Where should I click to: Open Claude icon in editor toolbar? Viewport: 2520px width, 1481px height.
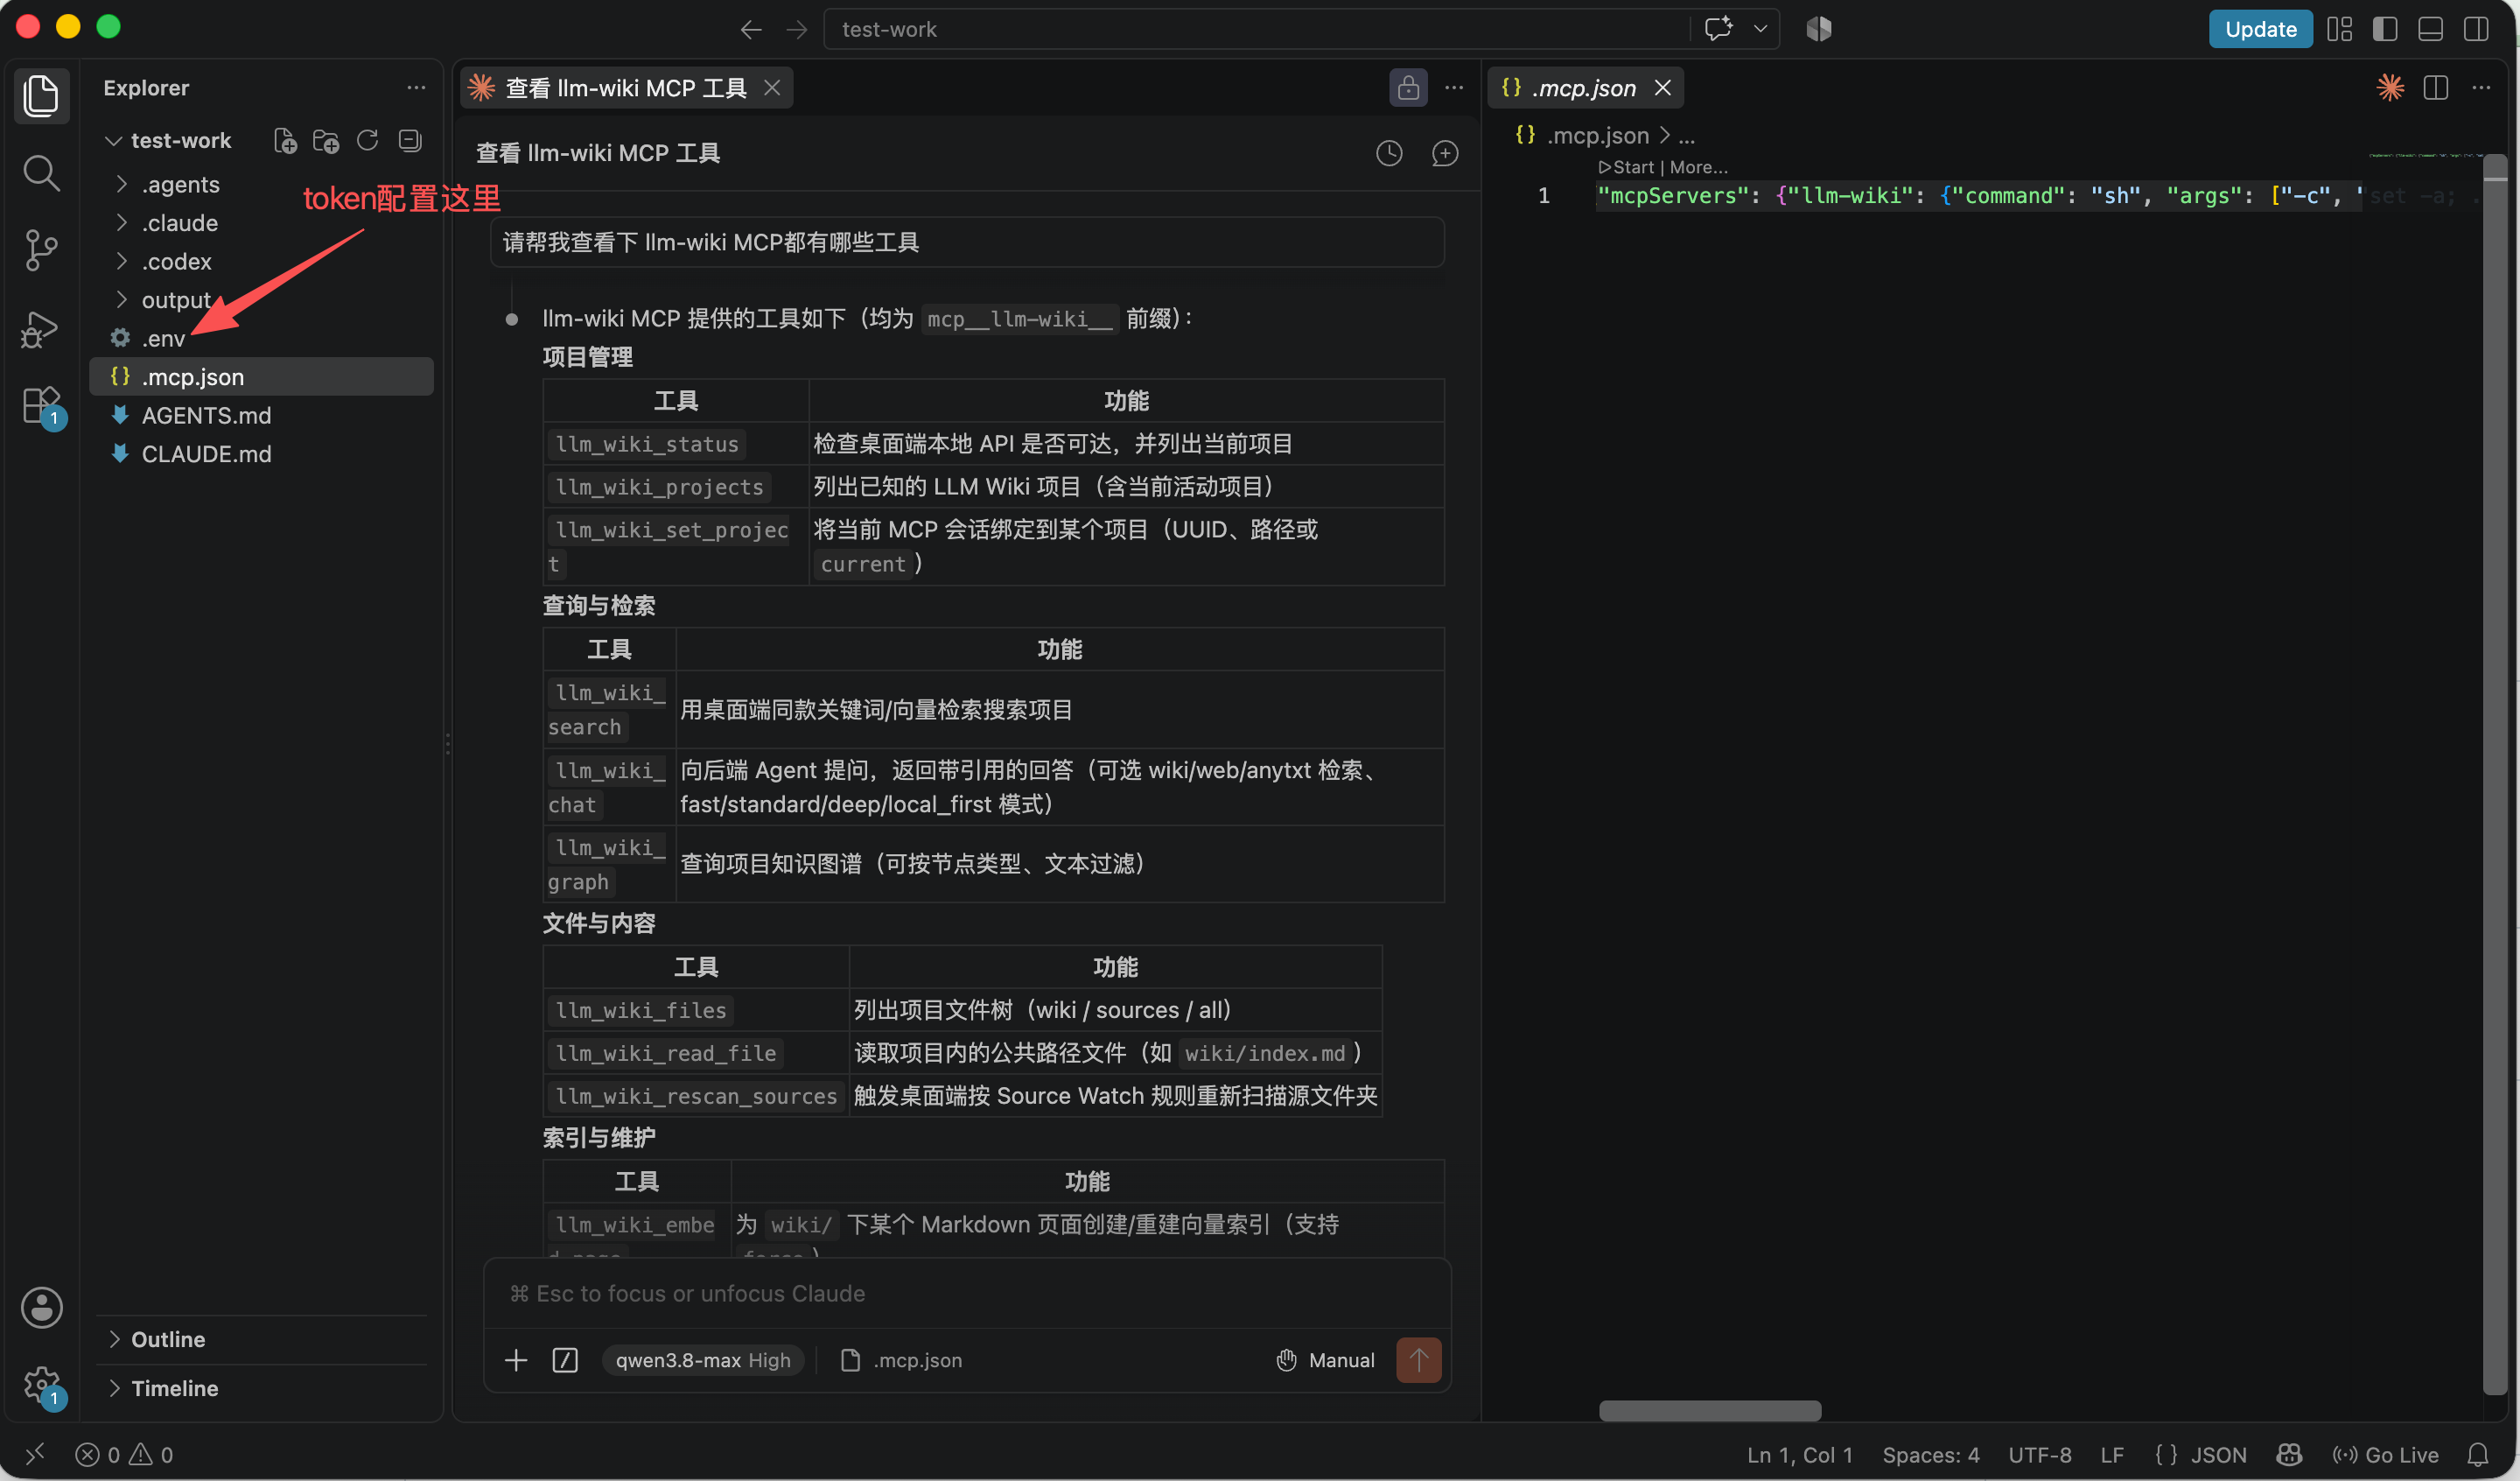click(x=2390, y=88)
